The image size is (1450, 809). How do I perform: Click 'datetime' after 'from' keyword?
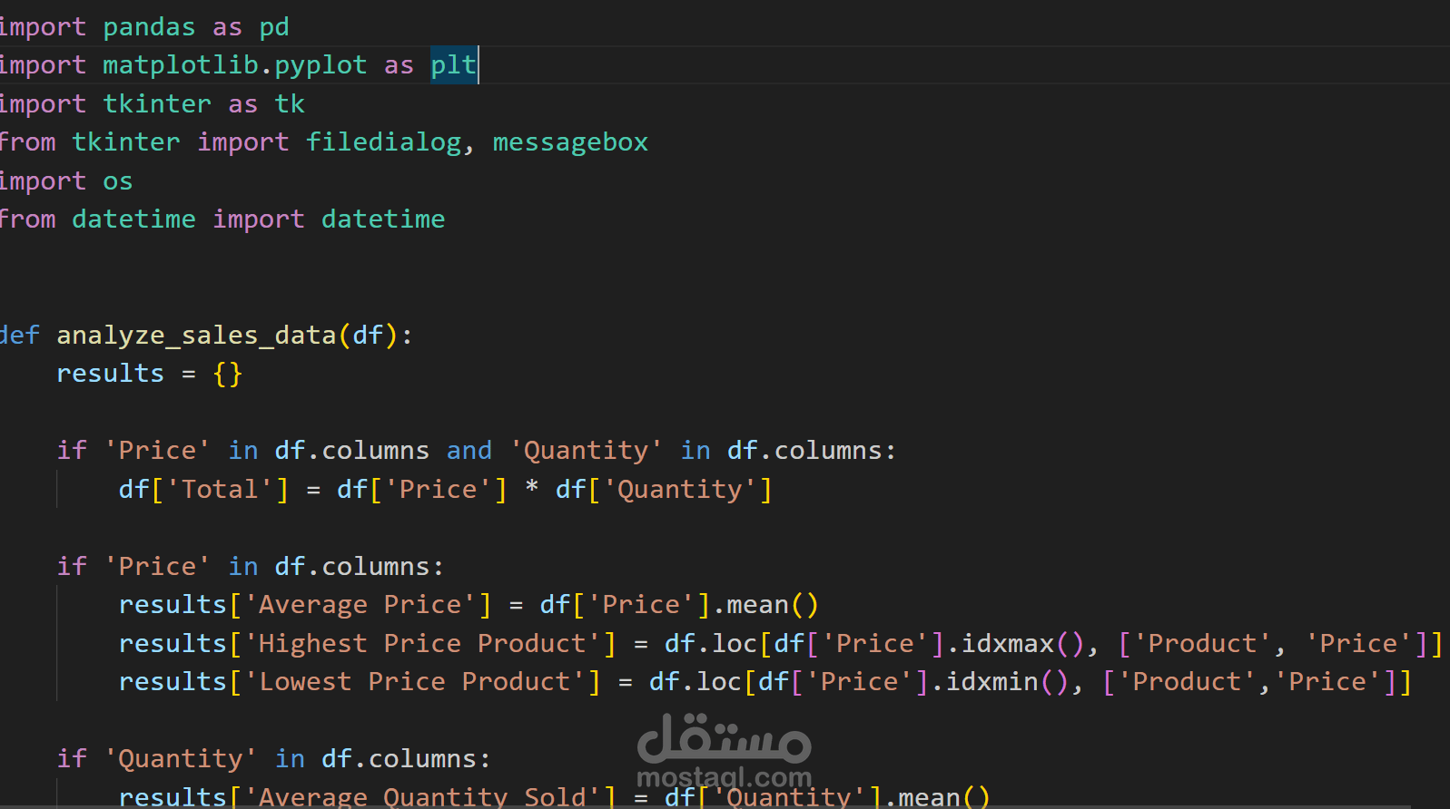(x=133, y=219)
